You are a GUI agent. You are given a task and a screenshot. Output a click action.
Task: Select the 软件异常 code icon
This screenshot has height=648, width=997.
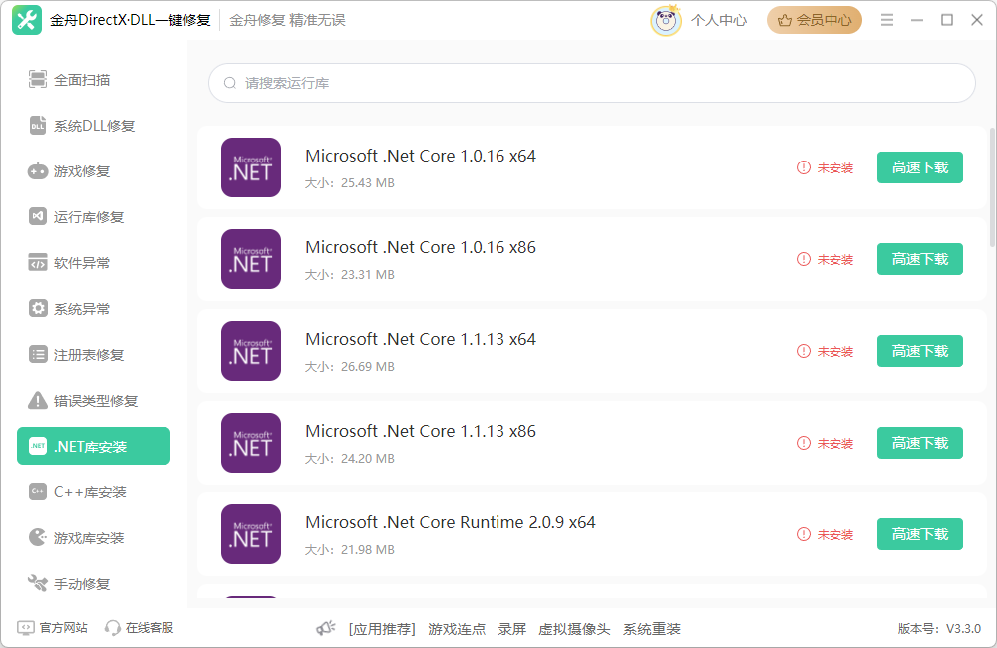click(38, 262)
